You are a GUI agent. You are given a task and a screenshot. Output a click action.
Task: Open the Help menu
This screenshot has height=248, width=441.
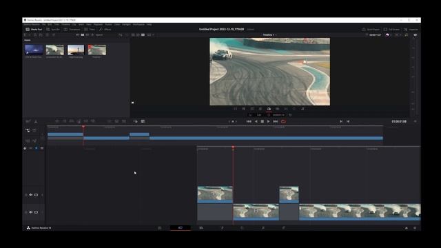pyautogui.click(x=149, y=25)
